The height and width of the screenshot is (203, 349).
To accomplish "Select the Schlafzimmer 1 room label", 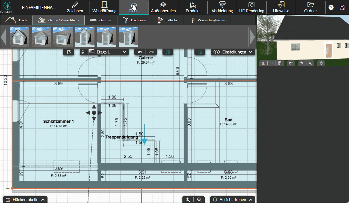I will click(58, 121).
